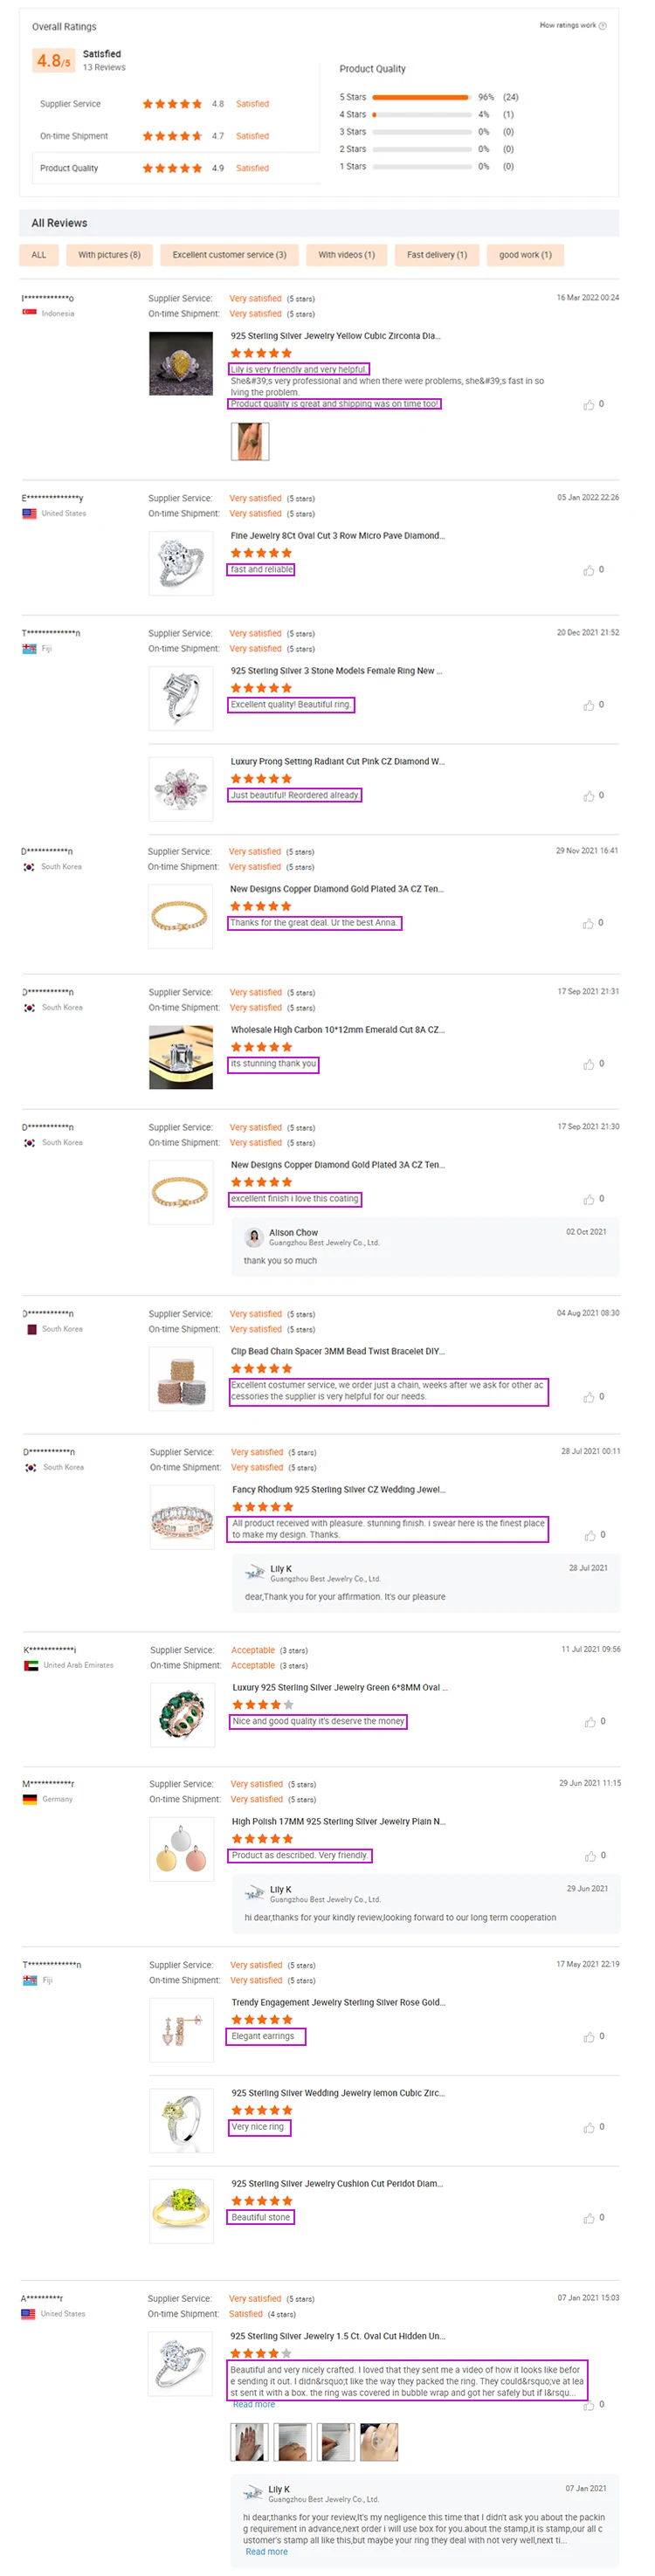Select the 'ALL' reviews filter
Viewport: 655px width, 2576px height.
39,255
